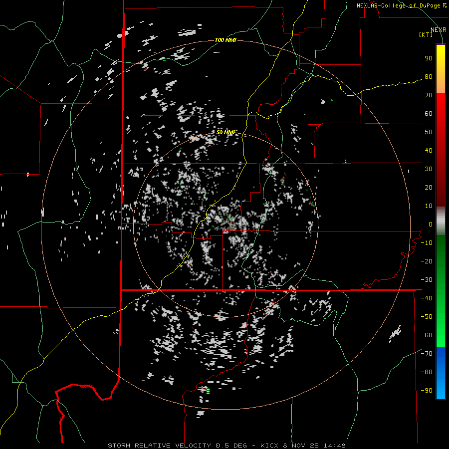Screen dimensions: 449x449
Task: Click the 14:48 timestamp in the caption
Action: (334, 446)
